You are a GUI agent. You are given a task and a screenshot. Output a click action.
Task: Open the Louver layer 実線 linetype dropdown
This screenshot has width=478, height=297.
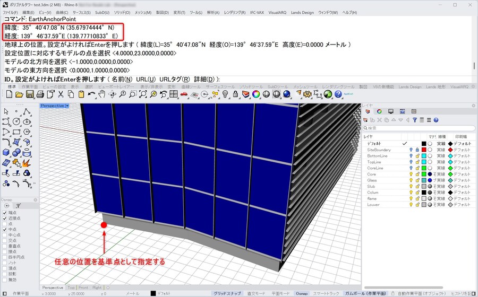(x=441, y=204)
